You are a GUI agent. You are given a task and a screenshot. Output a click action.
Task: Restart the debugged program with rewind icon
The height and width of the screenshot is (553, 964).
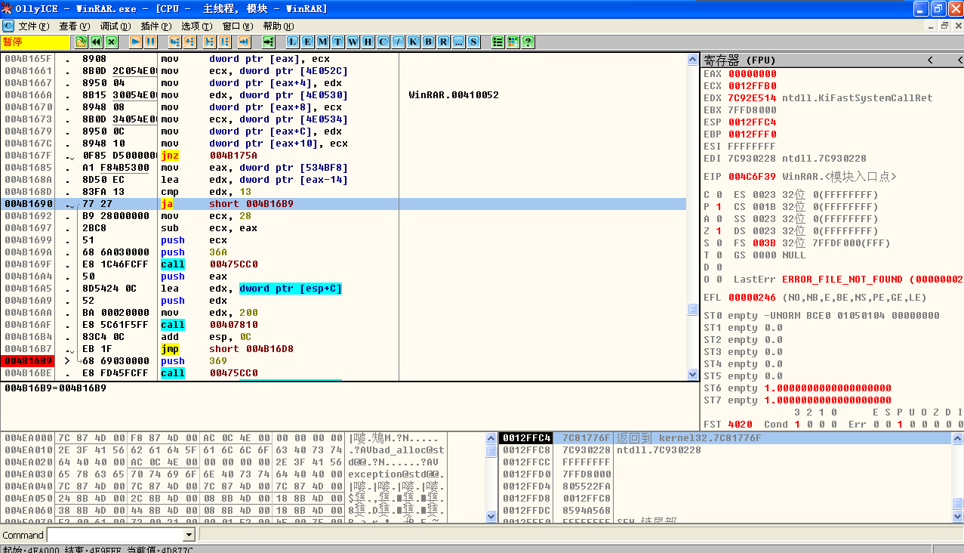click(x=97, y=42)
